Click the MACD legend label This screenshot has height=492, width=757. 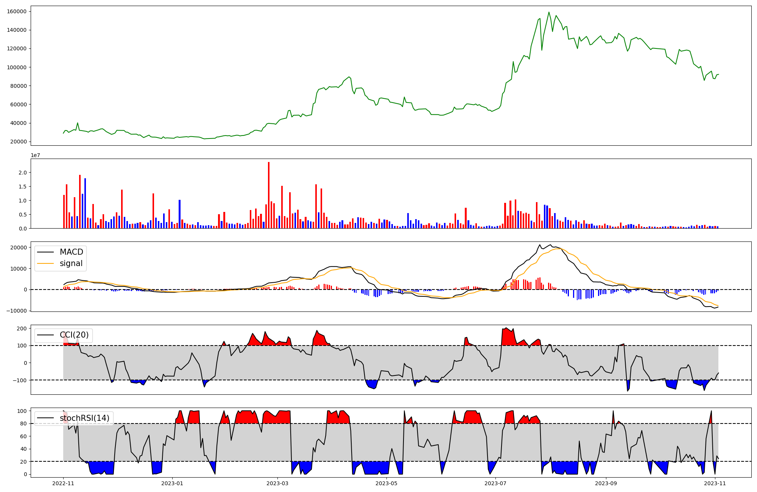[x=71, y=252]
